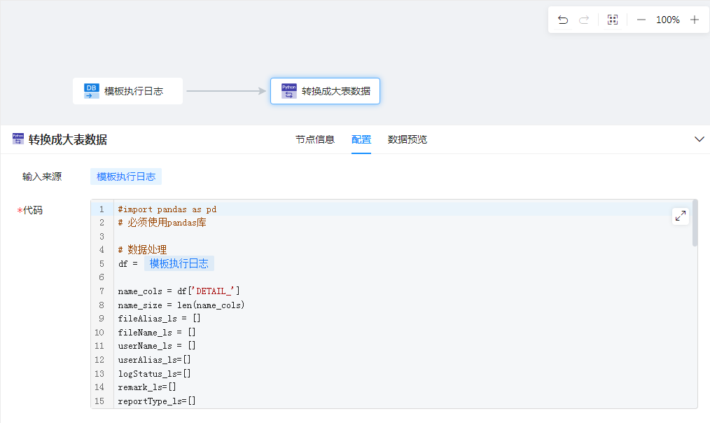The width and height of the screenshot is (710, 423).
Task: Click the fit-to-canvas layout icon
Action: click(x=613, y=20)
